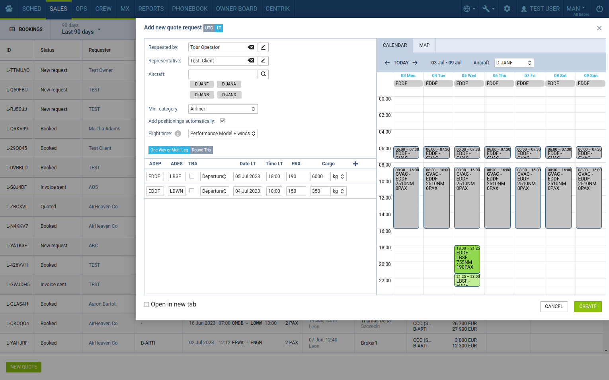Clear the Tour Operator requester field
Viewport: 609px width, 380px height.
click(251, 47)
